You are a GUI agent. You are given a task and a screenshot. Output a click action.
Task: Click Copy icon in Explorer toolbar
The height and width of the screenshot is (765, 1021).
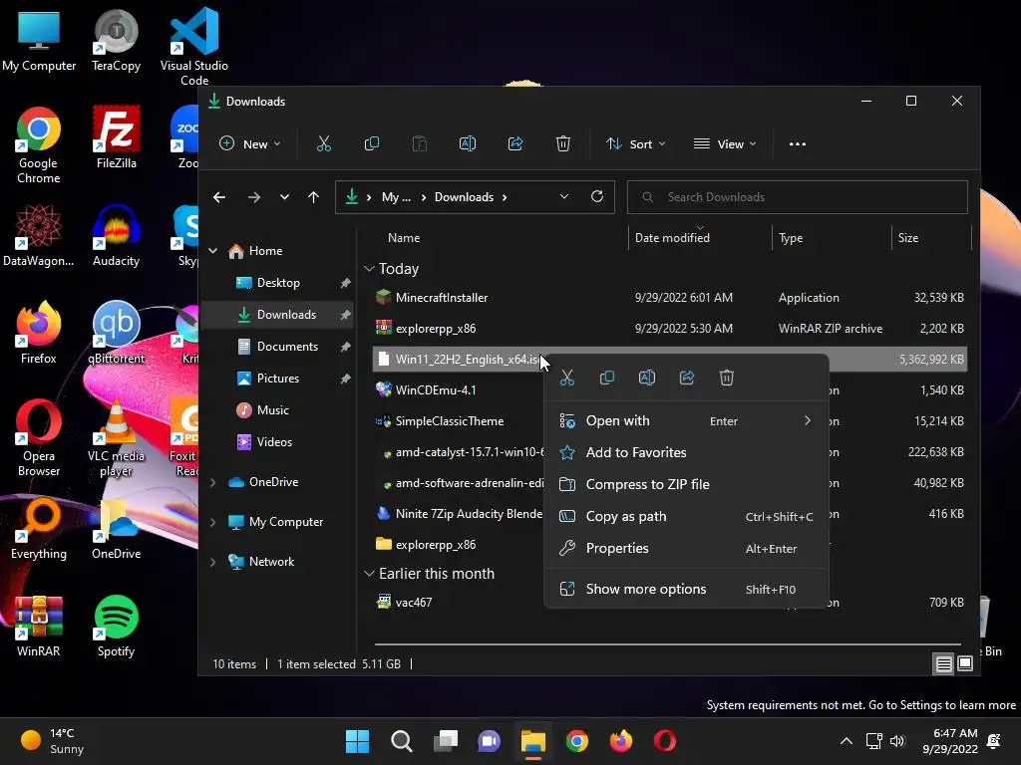372,143
